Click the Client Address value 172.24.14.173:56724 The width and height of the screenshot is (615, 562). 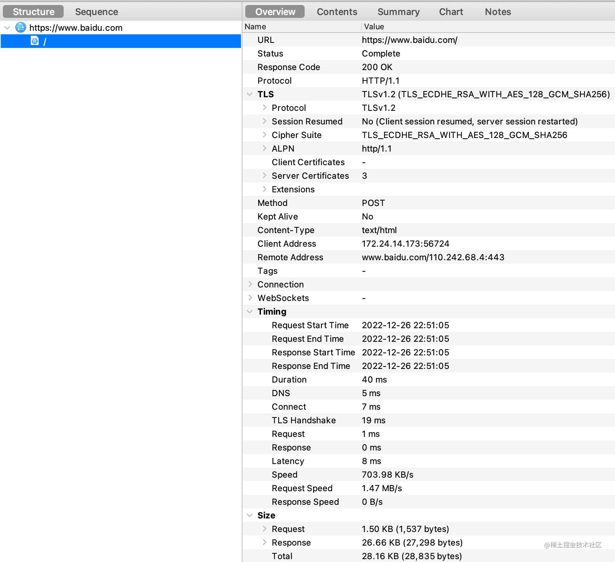tap(405, 244)
